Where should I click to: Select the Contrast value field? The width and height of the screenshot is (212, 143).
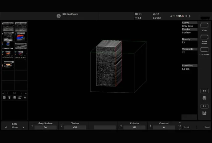164,127
